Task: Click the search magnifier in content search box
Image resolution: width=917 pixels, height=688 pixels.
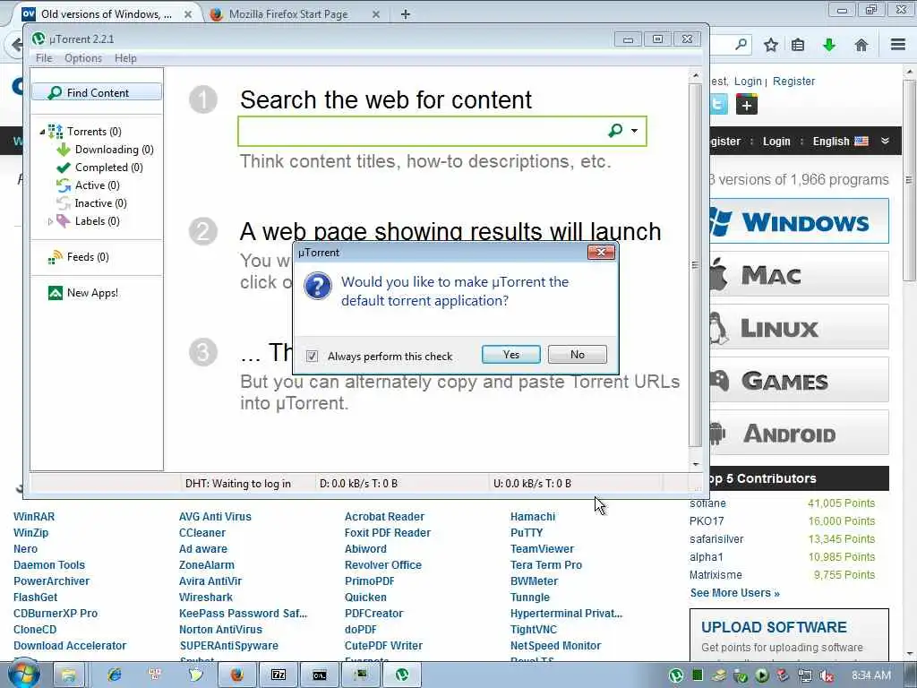Action: point(615,131)
